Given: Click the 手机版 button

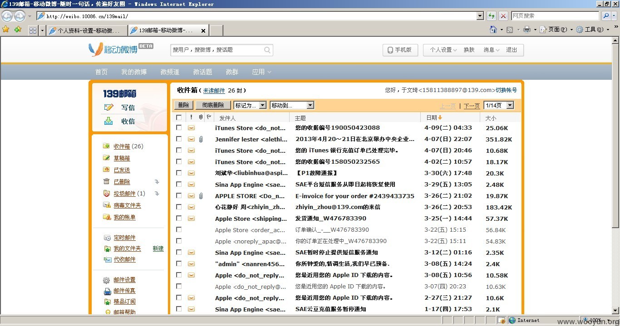Looking at the screenshot, I should pyautogui.click(x=400, y=50).
